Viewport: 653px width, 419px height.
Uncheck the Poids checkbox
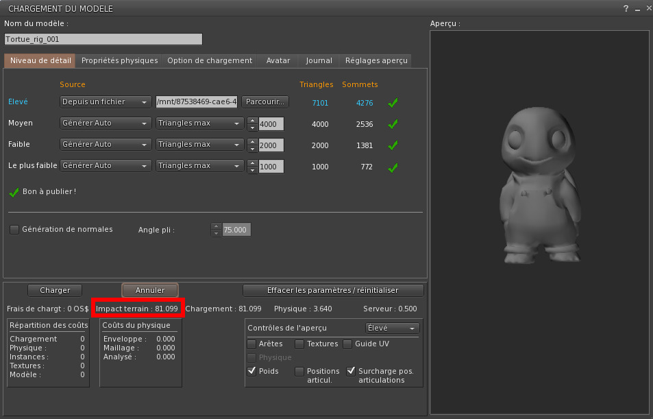252,371
